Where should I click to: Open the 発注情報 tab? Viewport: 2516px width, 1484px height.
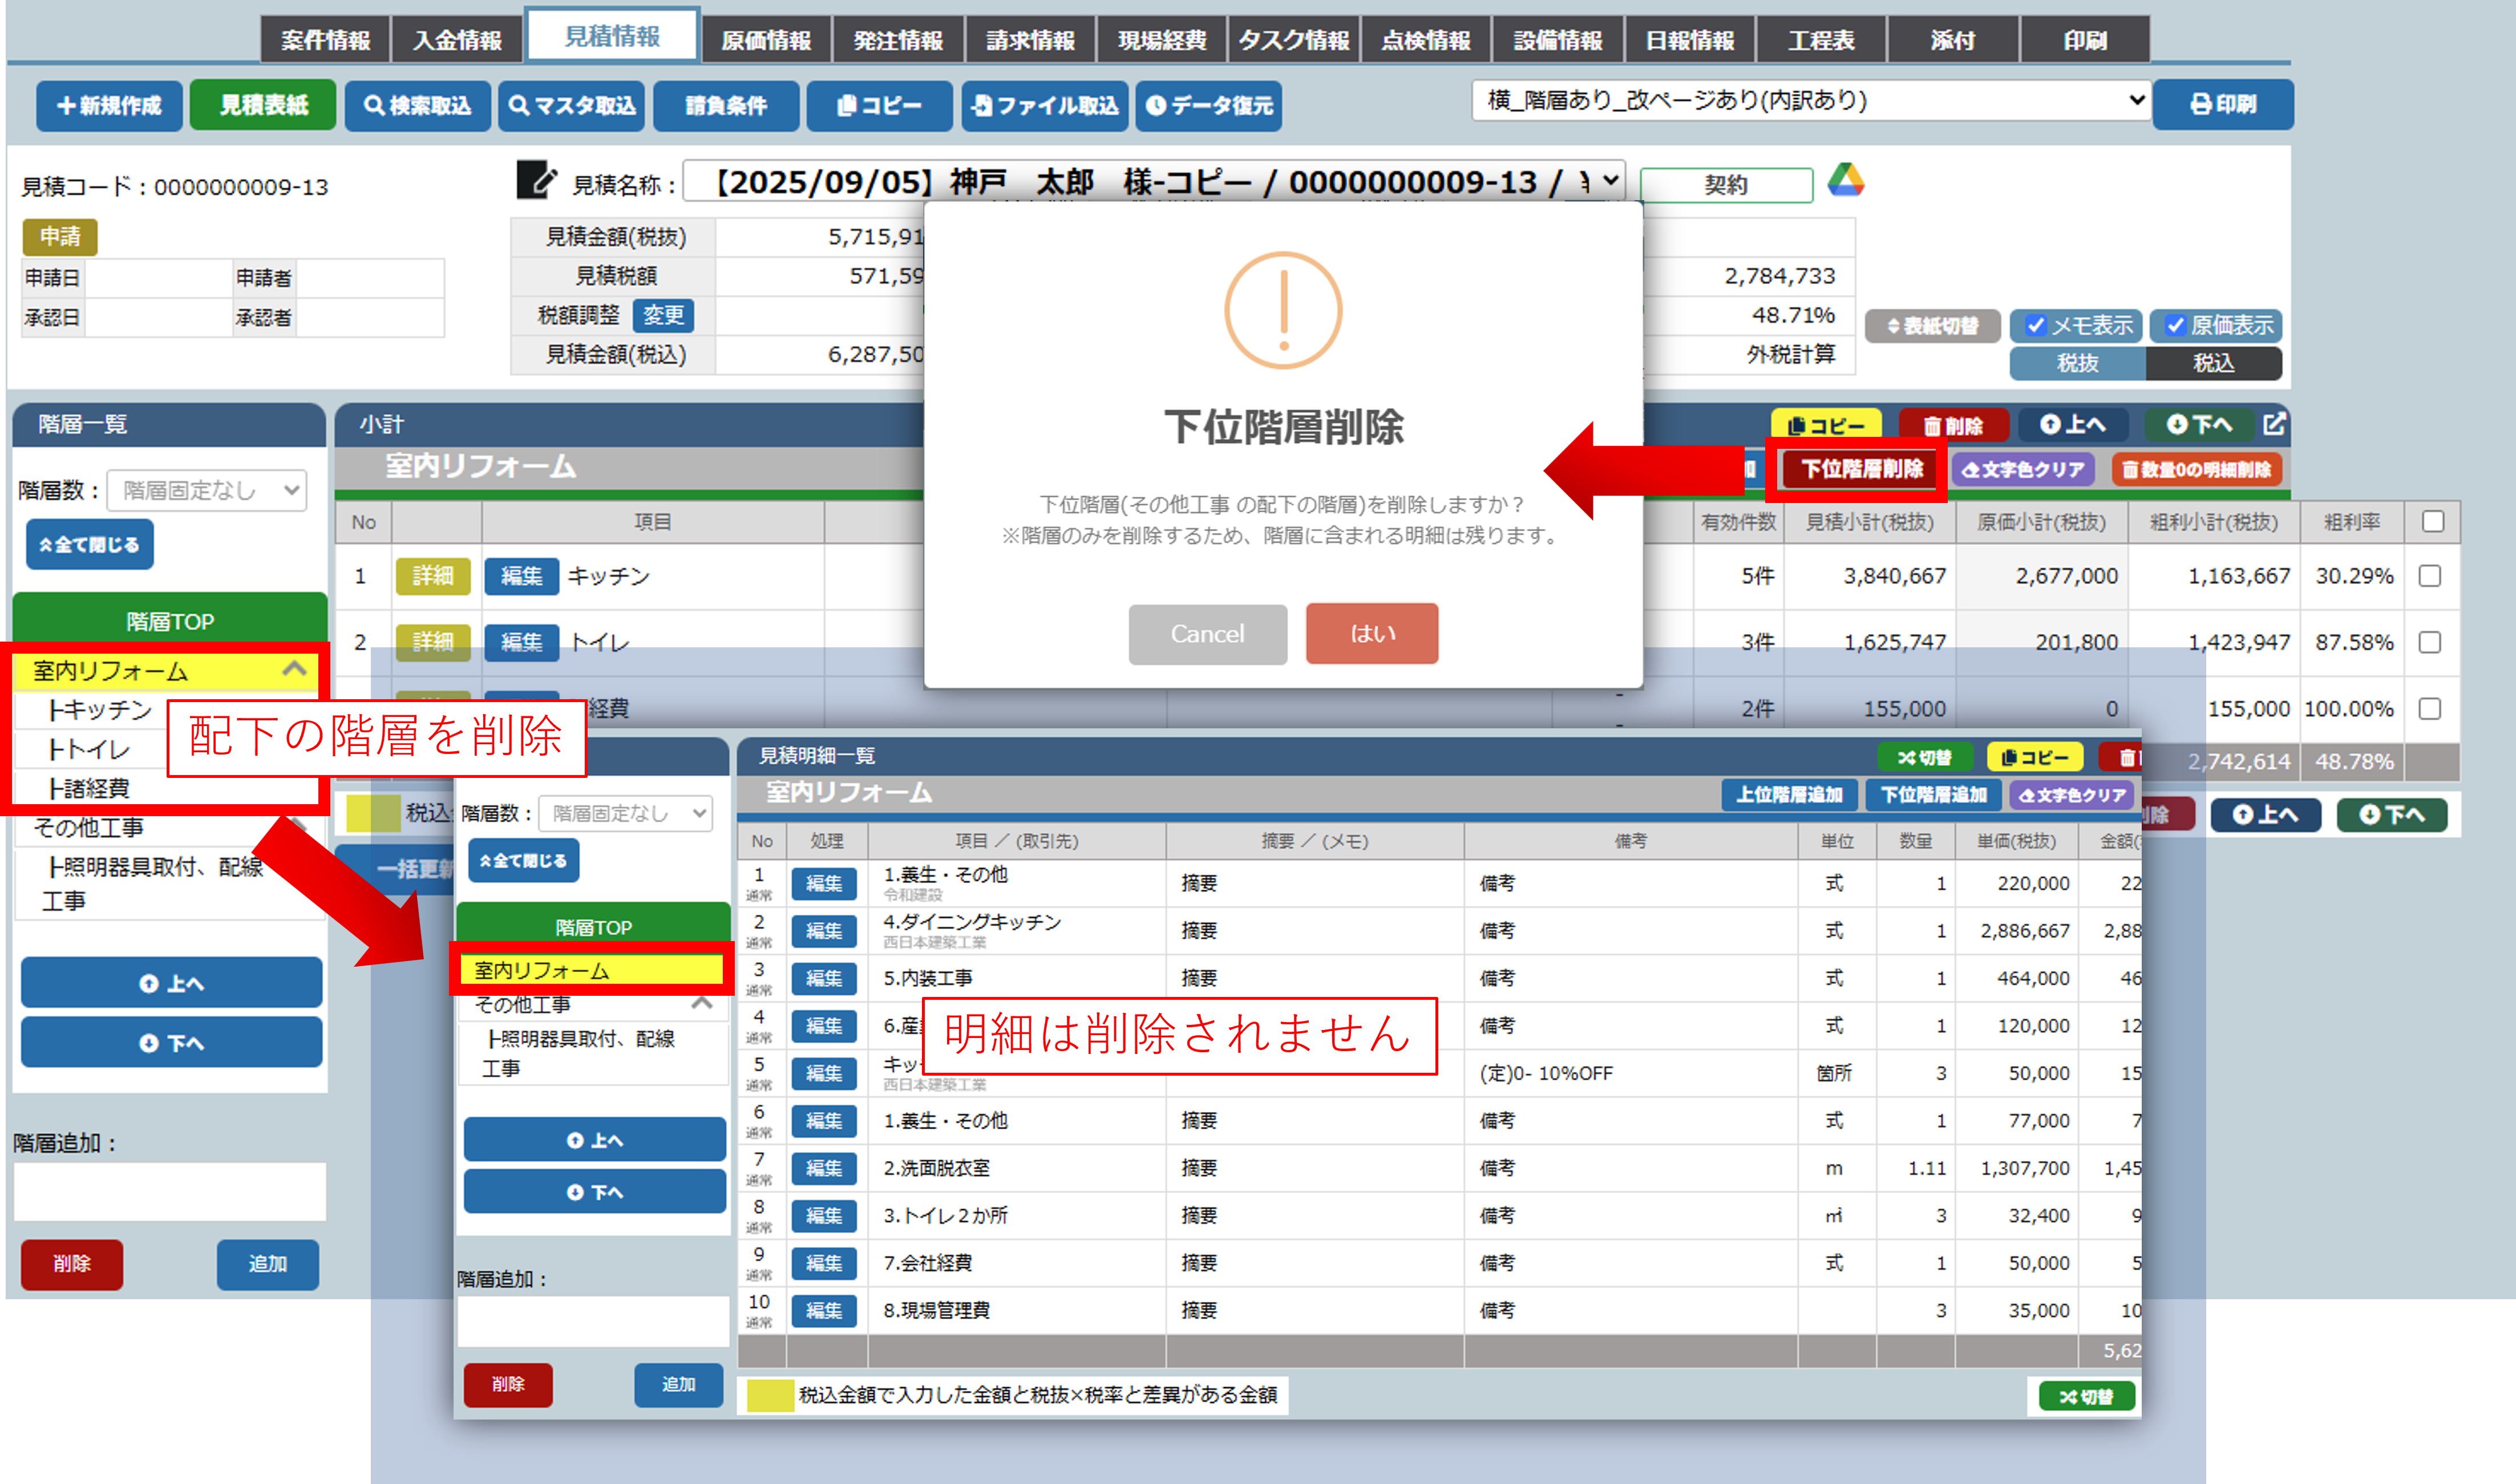coord(898,40)
